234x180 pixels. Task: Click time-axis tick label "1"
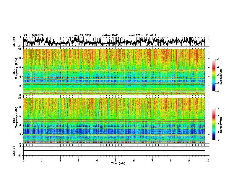click(42, 161)
